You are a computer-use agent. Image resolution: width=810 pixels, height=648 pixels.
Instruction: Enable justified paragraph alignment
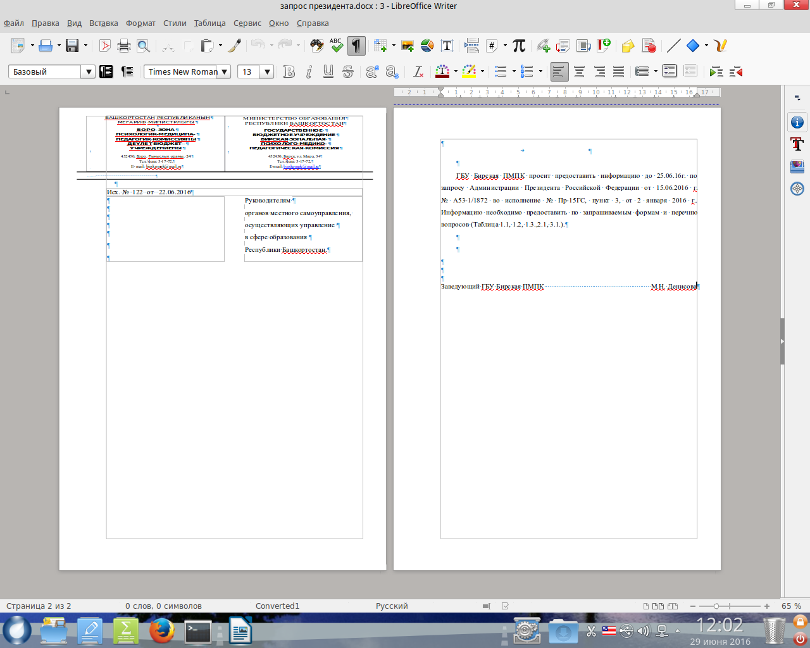coord(618,72)
